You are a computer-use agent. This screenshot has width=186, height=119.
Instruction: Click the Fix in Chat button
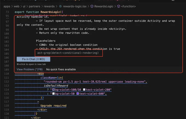pyautogui.click(x=33, y=59)
